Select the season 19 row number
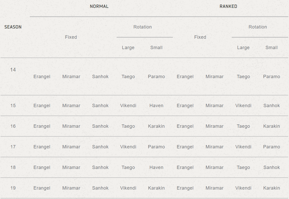289x199 pixels. (13, 188)
